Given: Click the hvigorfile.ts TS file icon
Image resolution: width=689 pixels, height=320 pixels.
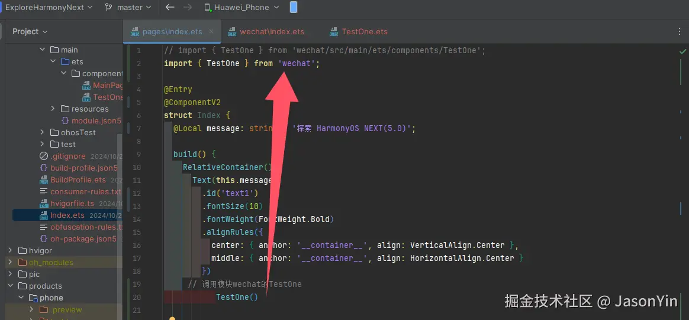Looking at the screenshot, I should click(x=43, y=204).
